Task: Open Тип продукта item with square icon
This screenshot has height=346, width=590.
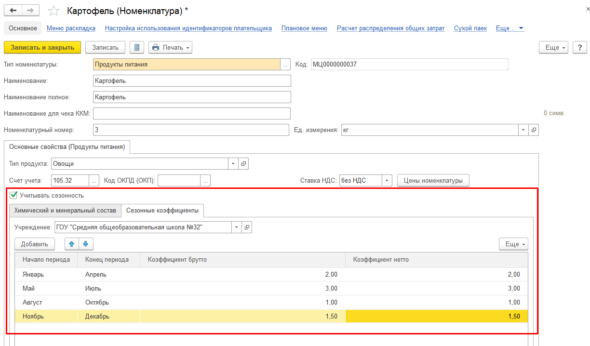Action: pos(243,164)
